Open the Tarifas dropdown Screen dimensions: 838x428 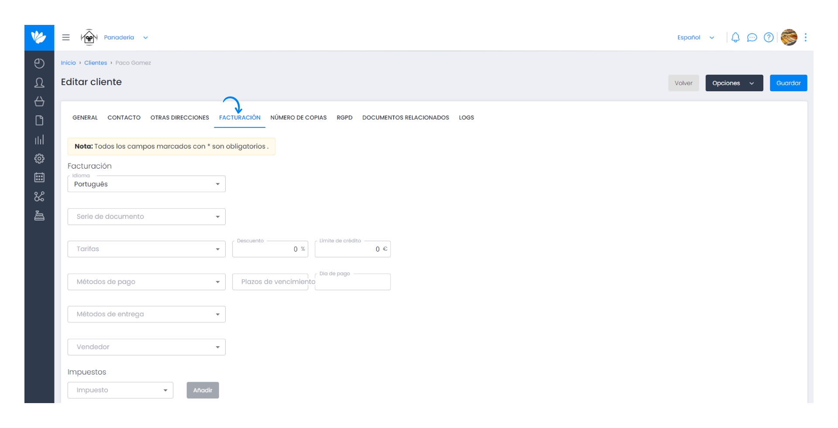coord(147,249)
